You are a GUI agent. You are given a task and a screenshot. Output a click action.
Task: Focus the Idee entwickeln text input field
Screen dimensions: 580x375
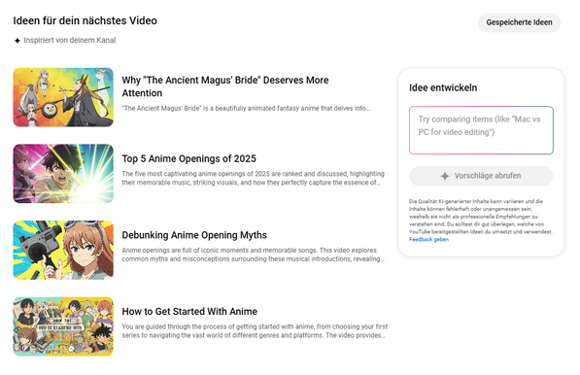[x=481, y=130]
